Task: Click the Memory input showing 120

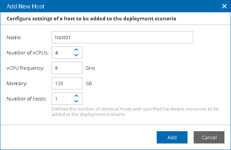Action: pyautogui.click(x=67, y=83)
